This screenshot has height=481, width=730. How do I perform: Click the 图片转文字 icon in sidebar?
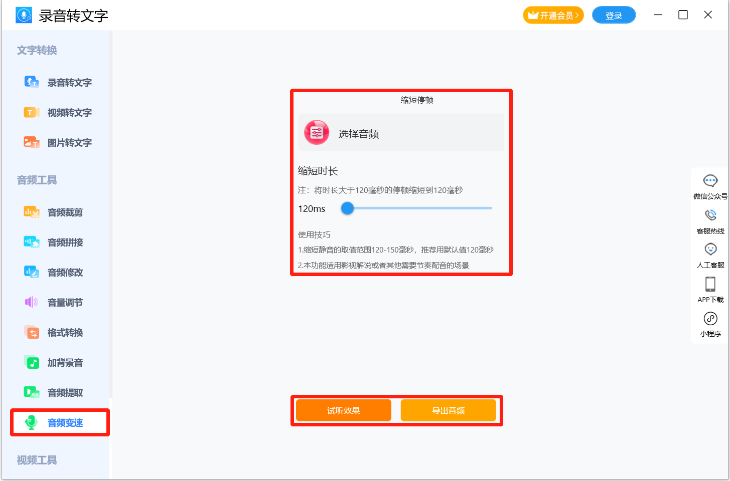click(32, 142)
